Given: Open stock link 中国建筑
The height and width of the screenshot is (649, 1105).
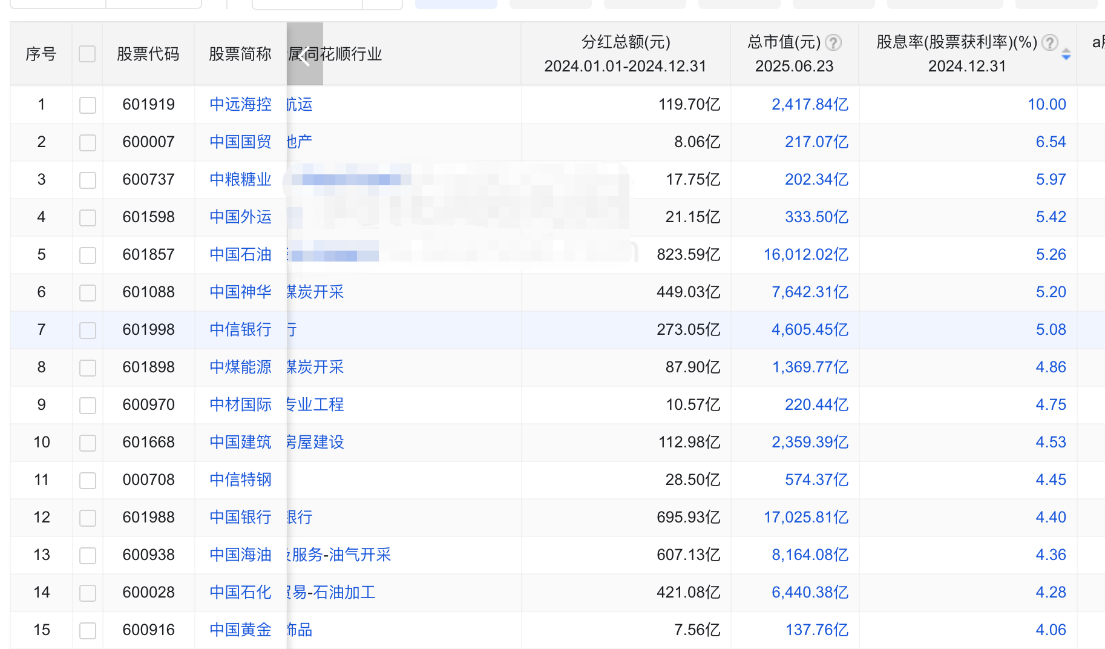Looking at the screenshot, I should pyautogui.click(x=240, y=442).
